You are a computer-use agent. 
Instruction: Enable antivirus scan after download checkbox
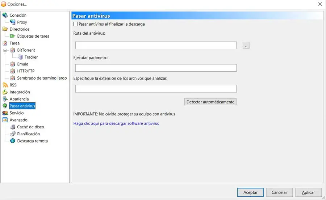coord(75,24)
